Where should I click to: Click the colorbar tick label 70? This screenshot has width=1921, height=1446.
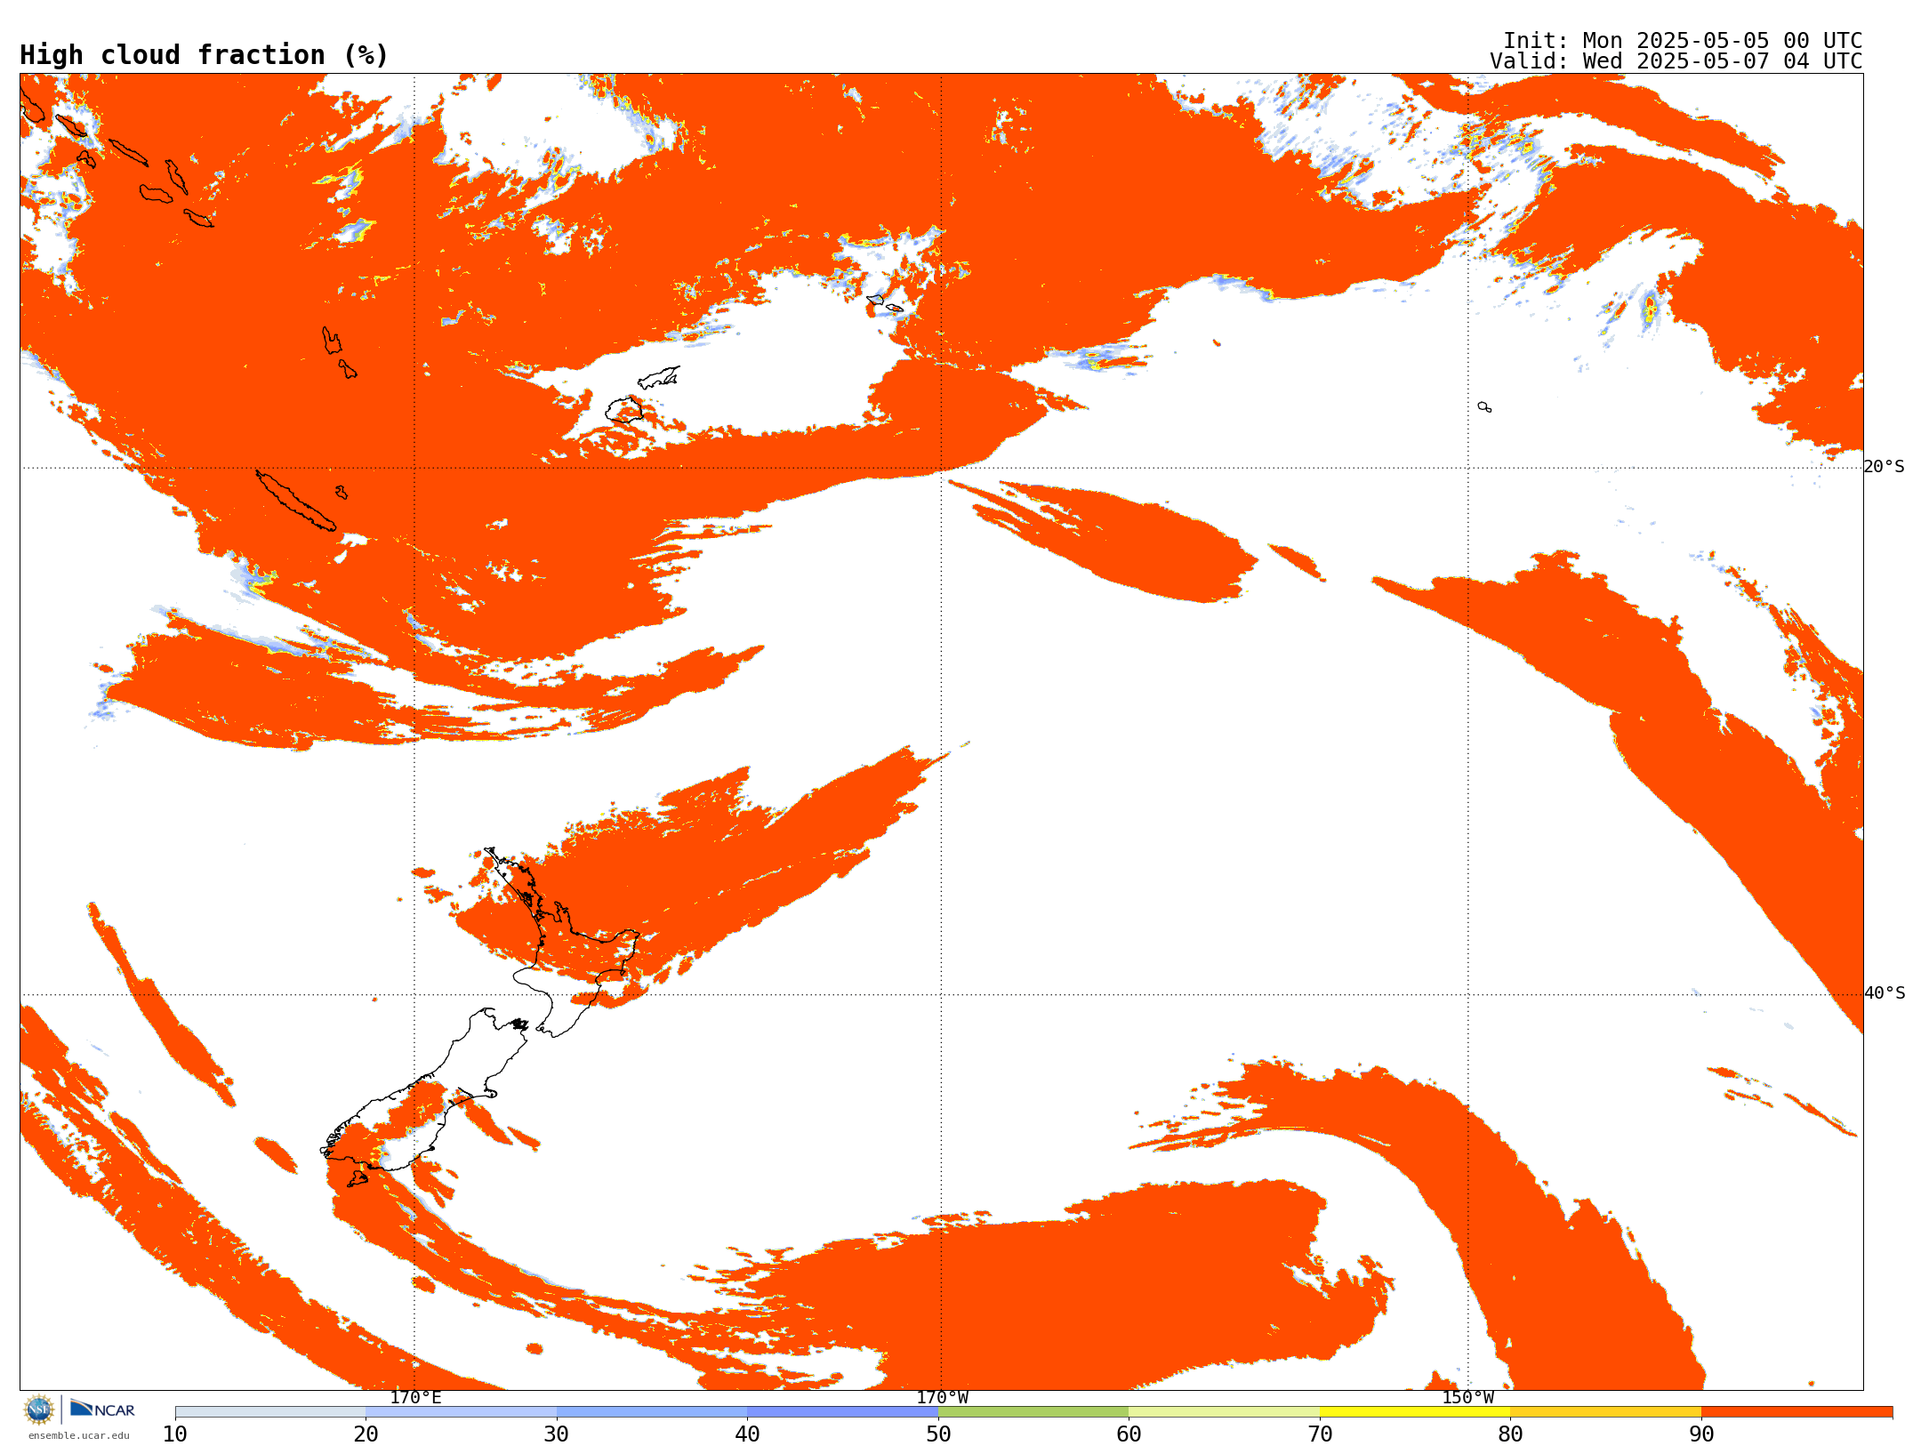pyautogui.click(x=1320, y=1434)
